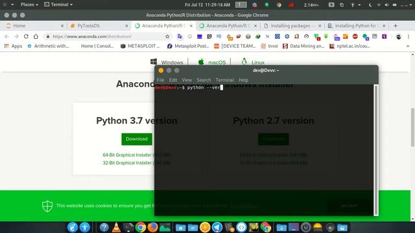Click the Chrome profile avatar icon
Viewport: 415px width, 233px height.
tap(399, 36)
